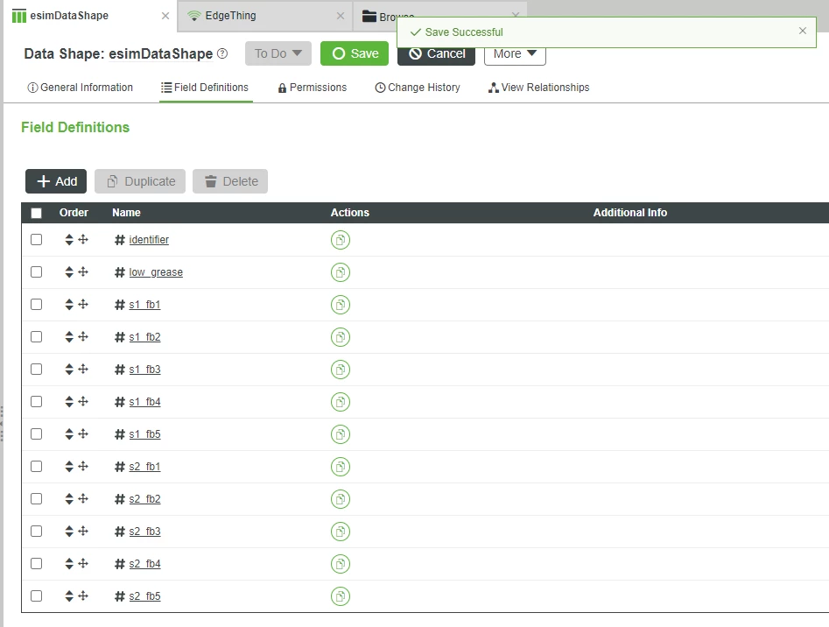Click the move handle icon for identifier row

[83, 239]
